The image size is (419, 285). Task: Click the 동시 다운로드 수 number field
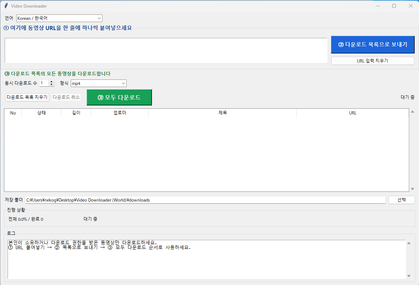click(x=44, y=83)
